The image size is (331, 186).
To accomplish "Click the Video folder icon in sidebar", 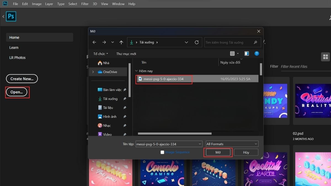I will pos(100,134).
